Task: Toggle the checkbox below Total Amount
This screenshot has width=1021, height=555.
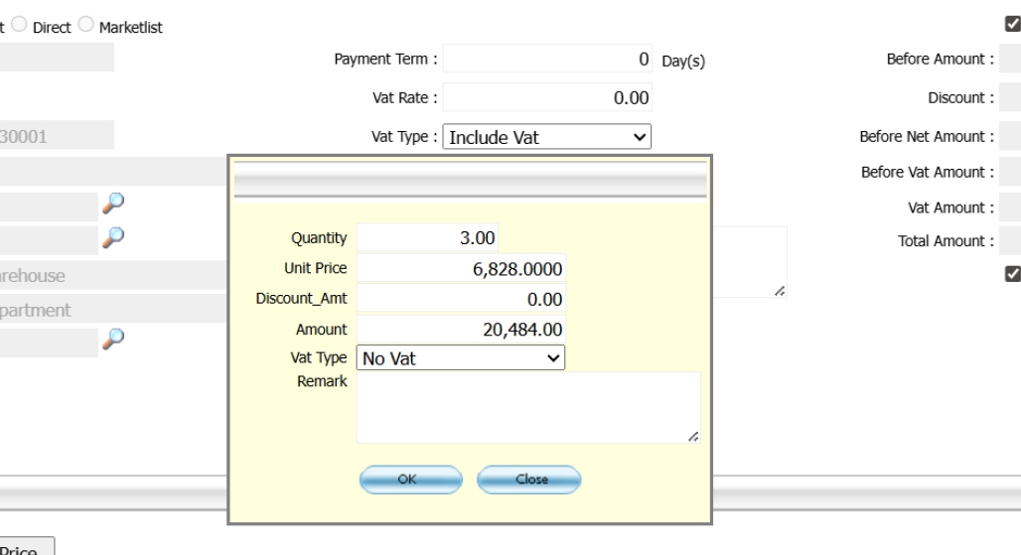Action: [1013, 274]
